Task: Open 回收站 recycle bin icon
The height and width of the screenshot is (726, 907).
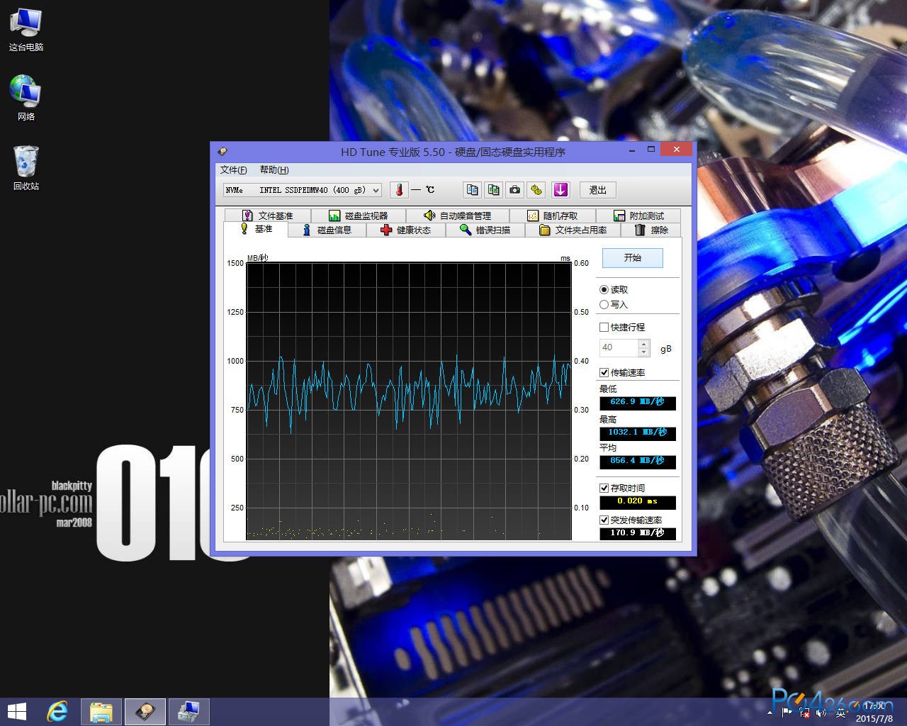Action: 26,168
